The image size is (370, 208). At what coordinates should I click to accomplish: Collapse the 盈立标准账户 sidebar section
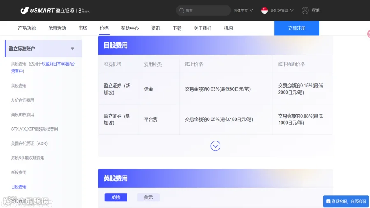pos(43,49)
